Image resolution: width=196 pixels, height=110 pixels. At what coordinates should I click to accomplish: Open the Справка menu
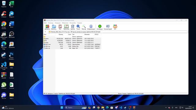pyautogui.click(x=80, y=23)
